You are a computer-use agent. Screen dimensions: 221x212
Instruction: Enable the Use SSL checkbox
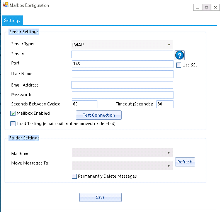click(x=178, y=65)
